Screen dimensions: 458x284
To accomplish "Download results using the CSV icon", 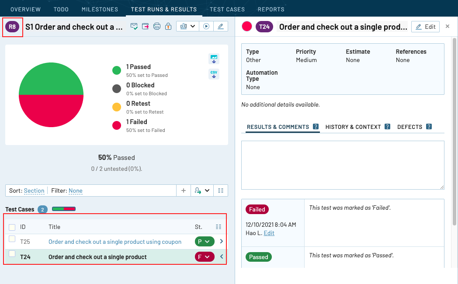I will click(x=214, y=74).
